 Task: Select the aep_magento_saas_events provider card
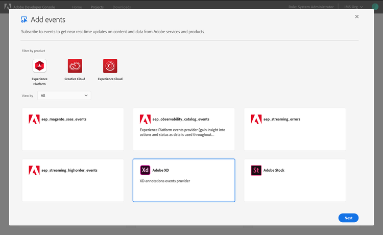[x=73, y=129]
